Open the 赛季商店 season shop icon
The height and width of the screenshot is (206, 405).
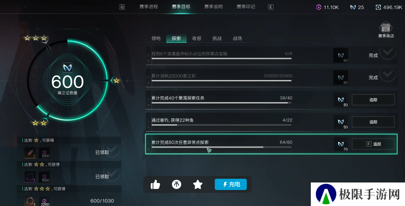386,27
